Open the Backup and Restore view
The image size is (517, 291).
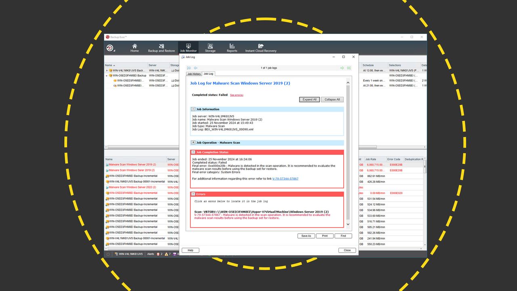(162, 47)
